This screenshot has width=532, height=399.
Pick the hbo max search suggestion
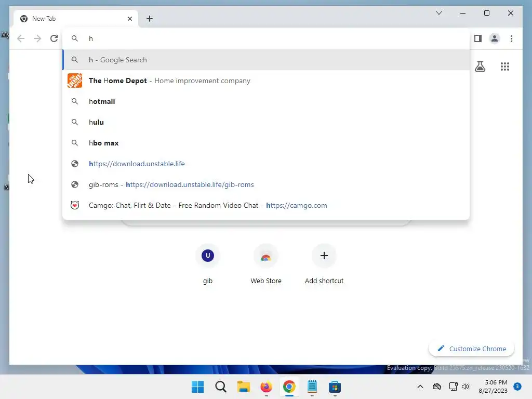point(266,143)
